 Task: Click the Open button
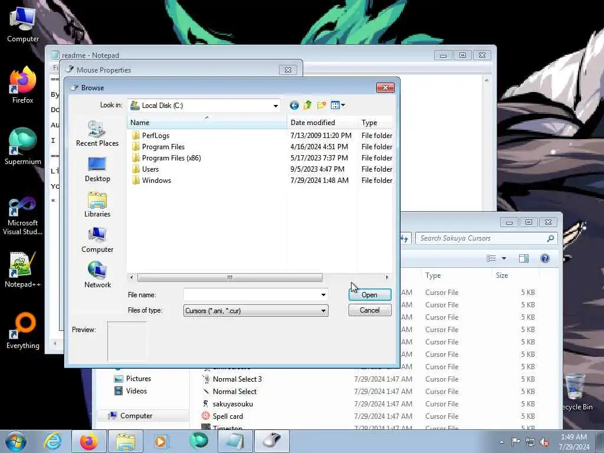coord(370,295)
